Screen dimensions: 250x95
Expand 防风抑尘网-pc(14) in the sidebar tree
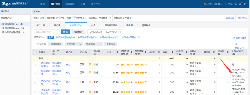point(2,24)
